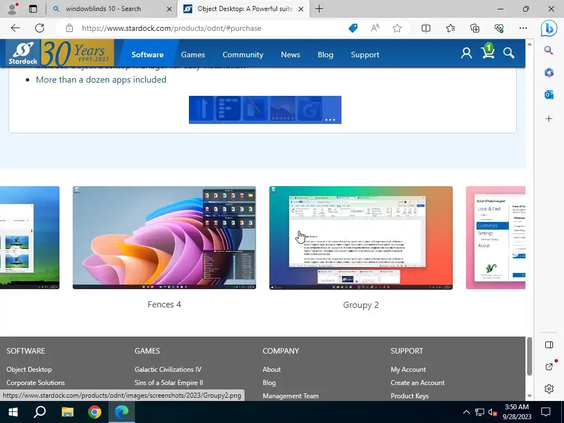Add a sidebar app with plus icon
This screenshot has width=564, height=423.
click(549, 119)
